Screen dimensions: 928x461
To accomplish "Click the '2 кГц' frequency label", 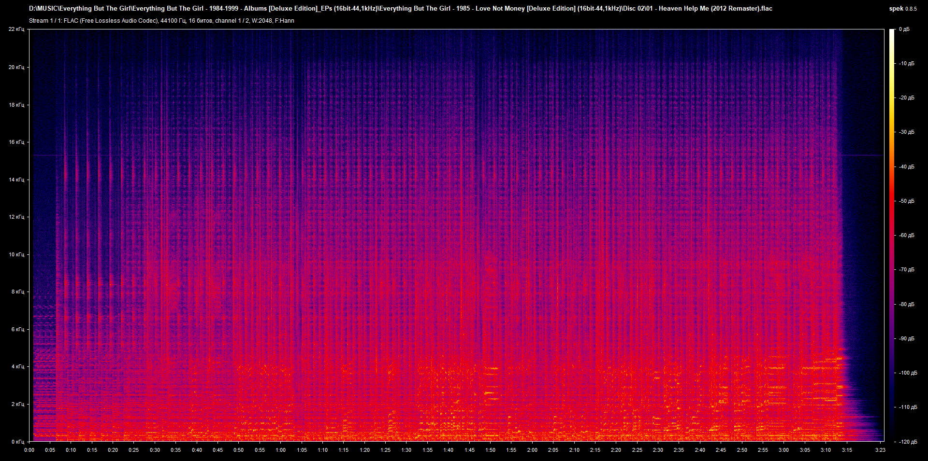I will point(17,404).
